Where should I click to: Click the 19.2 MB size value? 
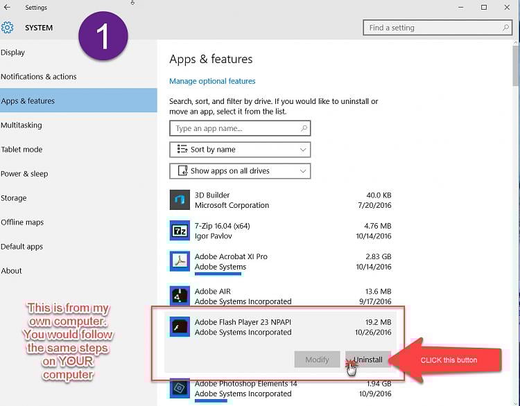[x=379, y=321]
